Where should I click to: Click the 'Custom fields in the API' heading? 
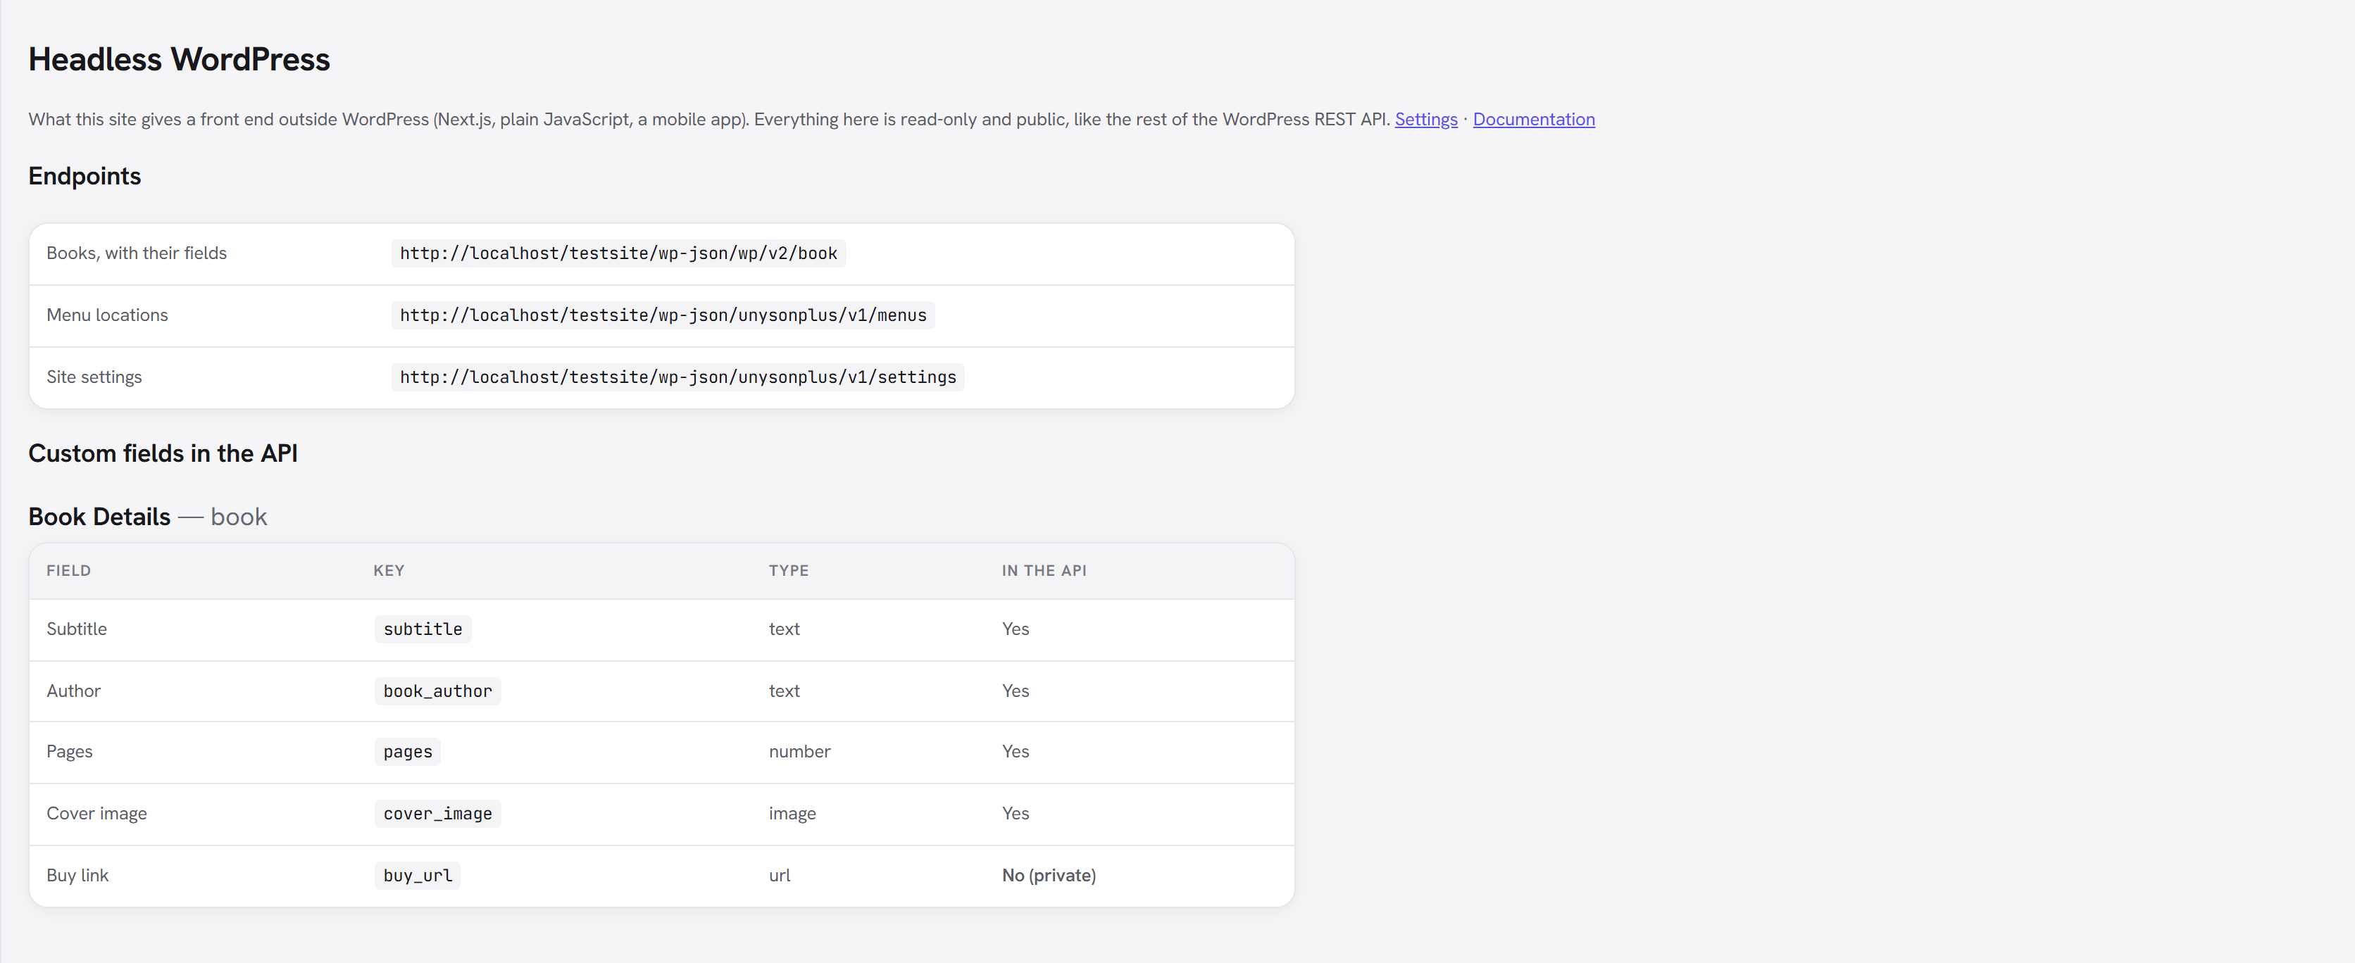click(163, 454)
